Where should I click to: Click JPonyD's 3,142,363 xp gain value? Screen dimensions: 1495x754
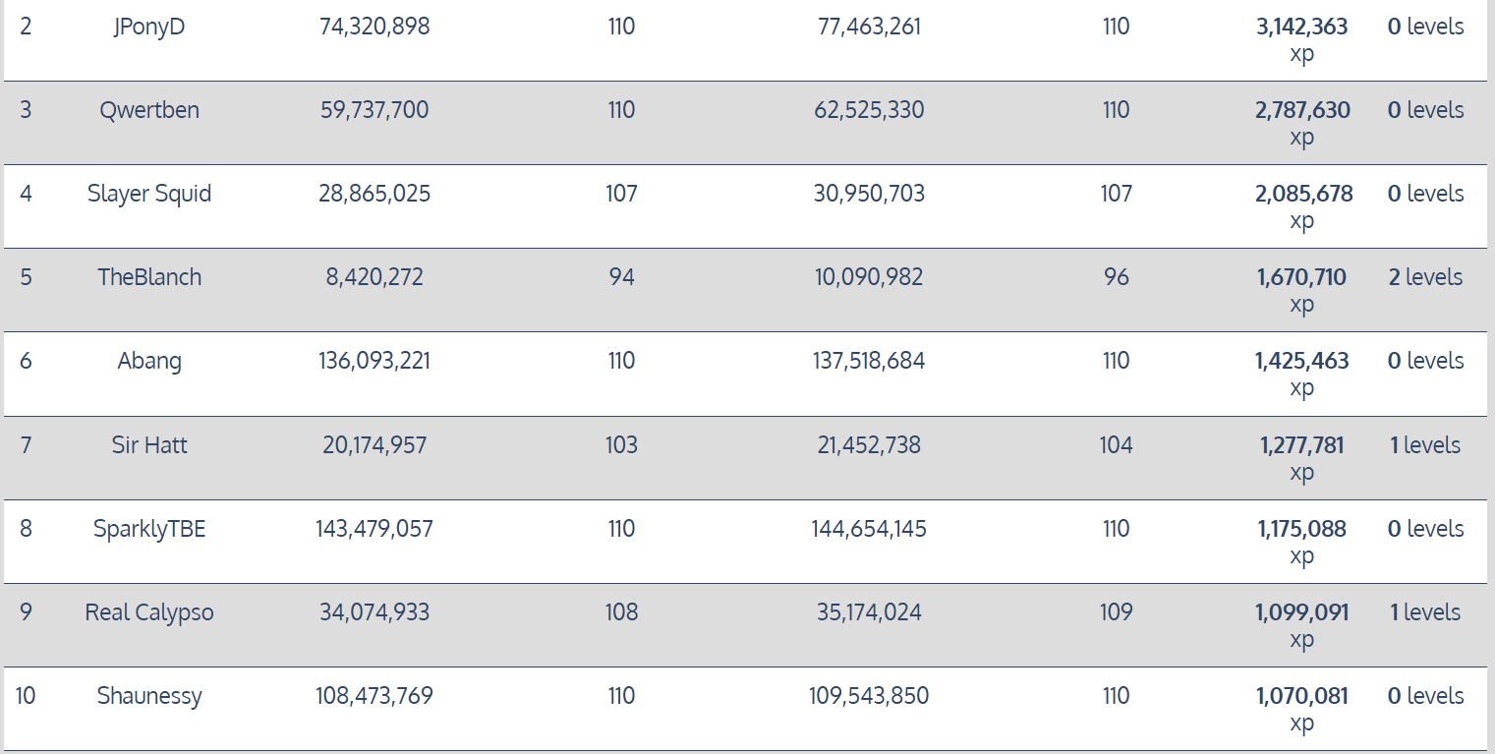pos(1301,28)
